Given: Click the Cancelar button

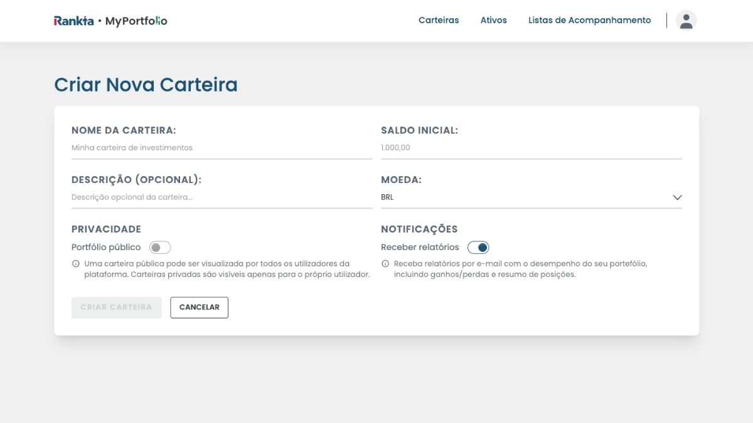Looking at the screenshot, I should 199,307.
